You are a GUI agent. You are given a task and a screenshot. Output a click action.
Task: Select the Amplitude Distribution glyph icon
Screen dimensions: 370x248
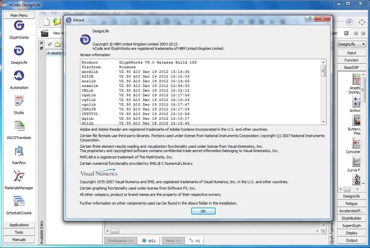tap(356, 79)
